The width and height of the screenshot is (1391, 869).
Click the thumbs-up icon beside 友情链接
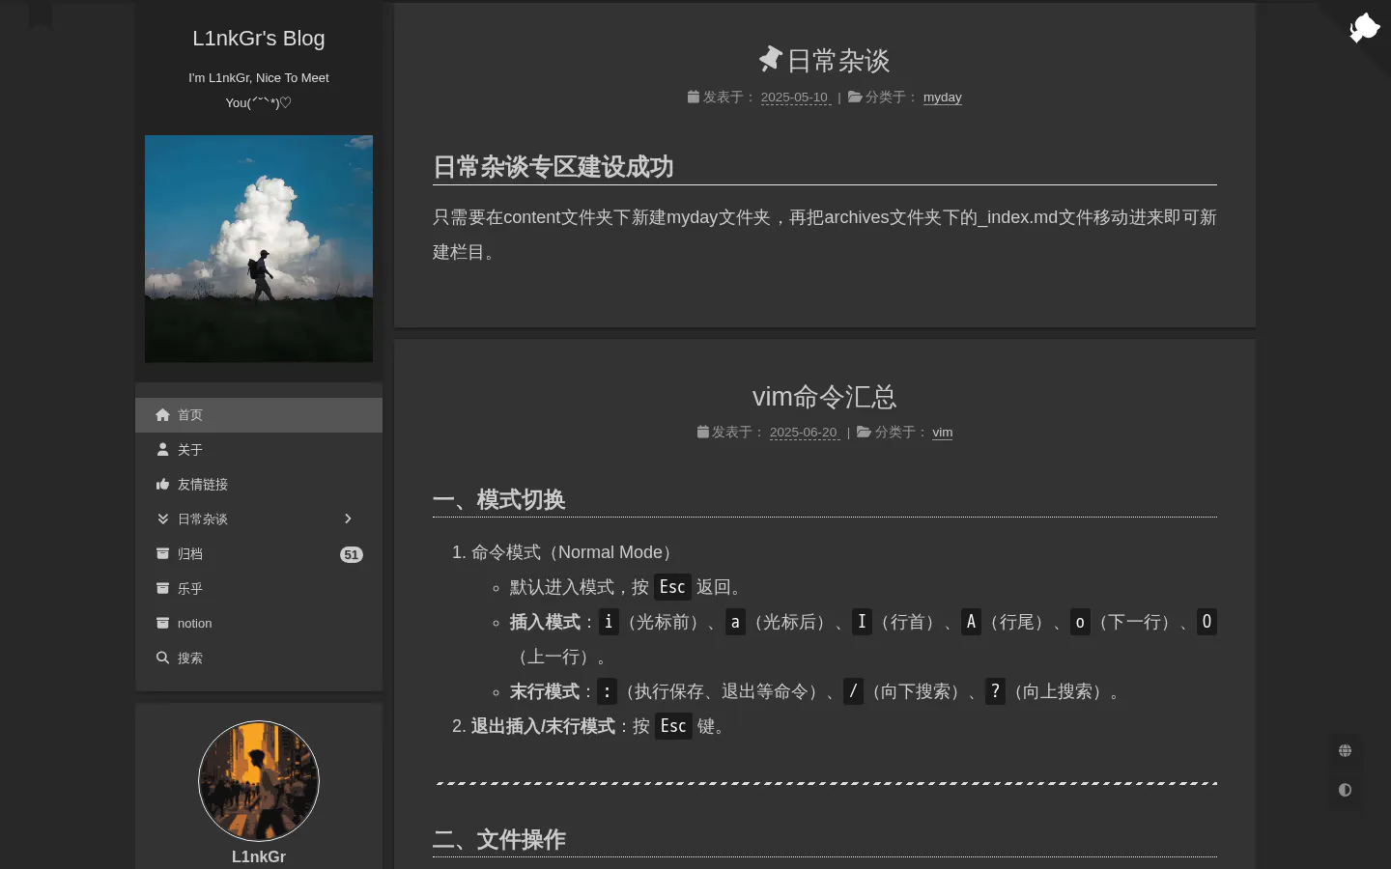[162, 485]
